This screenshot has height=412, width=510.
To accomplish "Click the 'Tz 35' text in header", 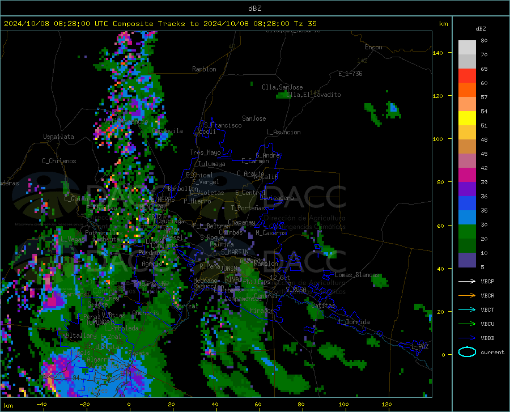I will tap(305, 24).
